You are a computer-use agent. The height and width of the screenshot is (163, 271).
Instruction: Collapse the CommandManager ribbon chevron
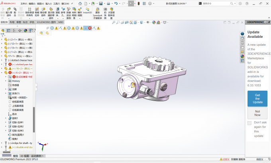[269, 18]
